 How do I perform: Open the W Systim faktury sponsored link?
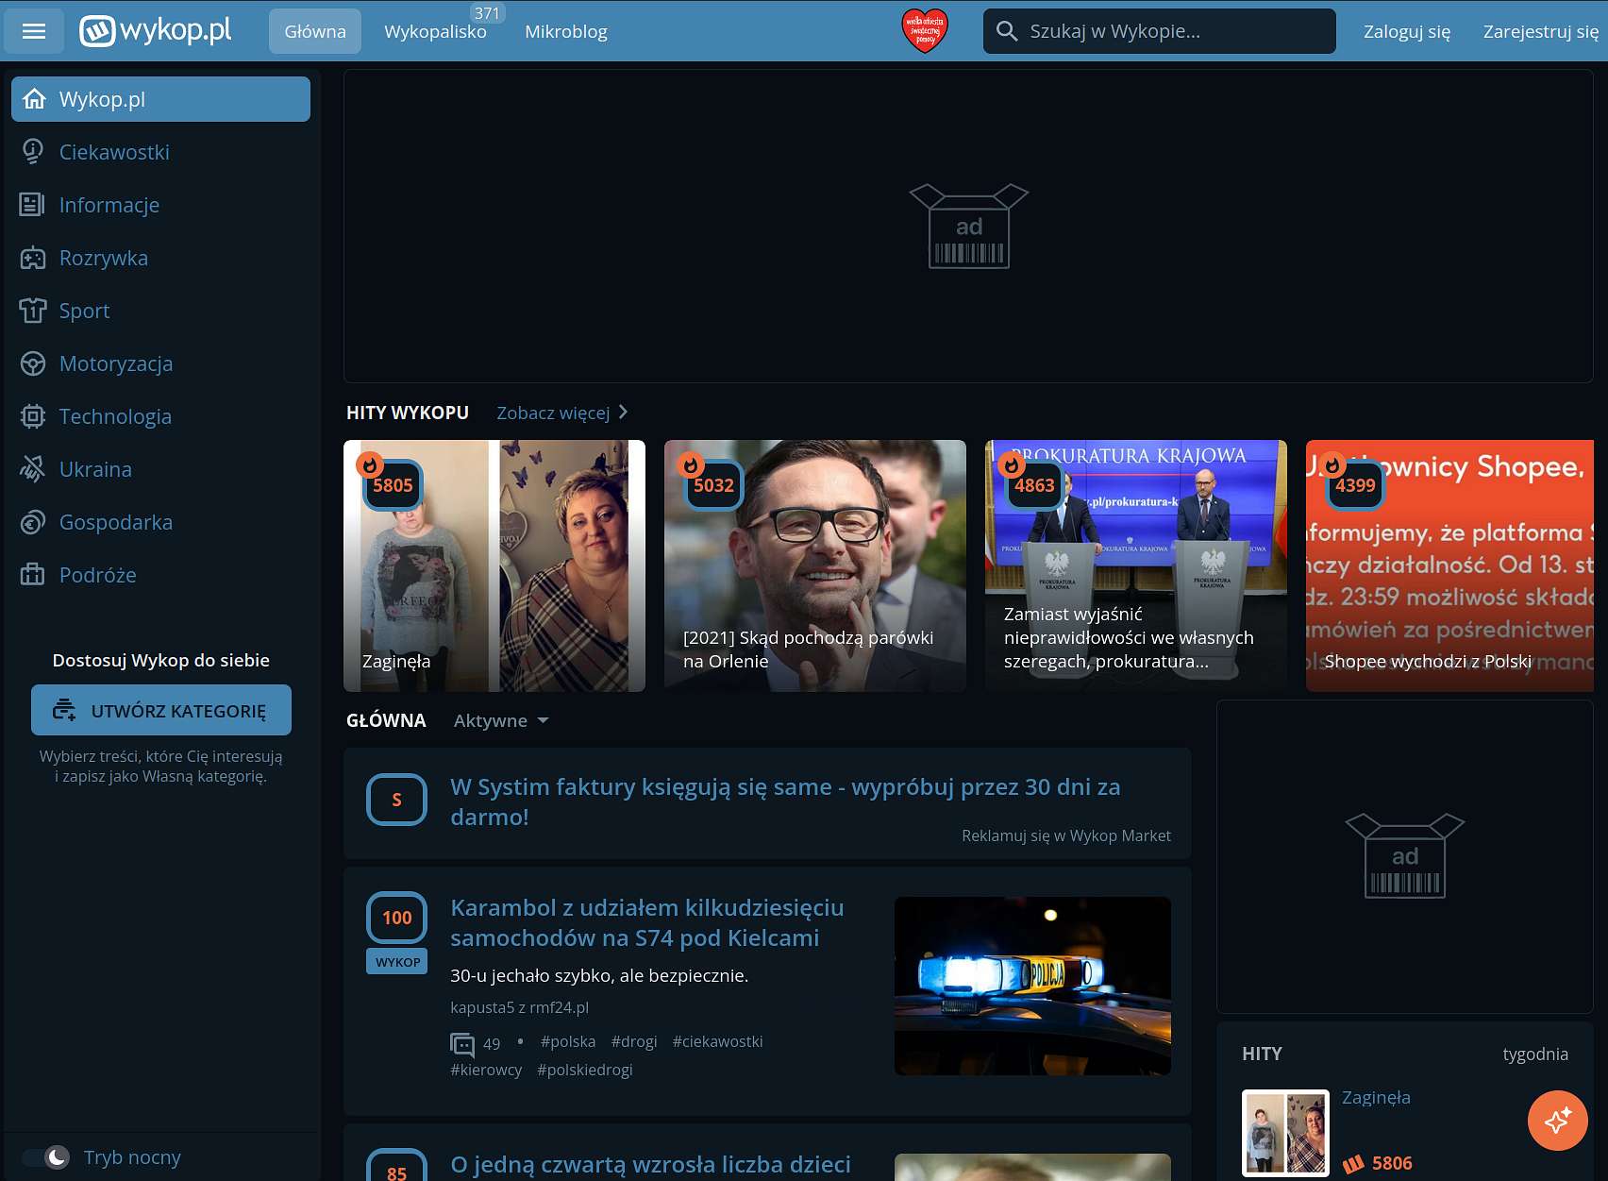785,801
